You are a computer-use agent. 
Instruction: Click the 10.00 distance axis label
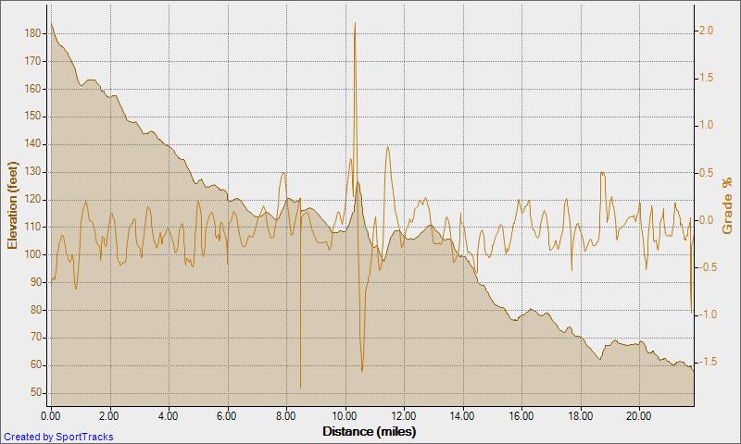(x=345, y=416)
